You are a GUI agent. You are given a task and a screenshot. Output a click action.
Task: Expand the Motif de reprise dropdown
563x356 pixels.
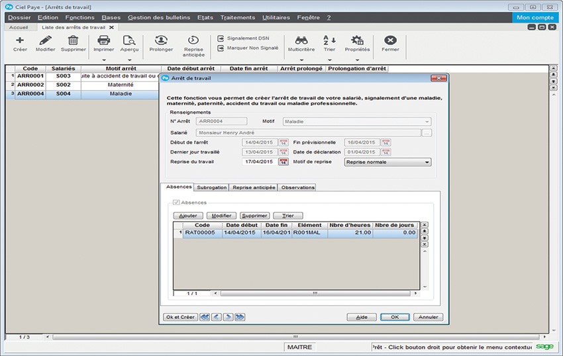tap(427, 161)
